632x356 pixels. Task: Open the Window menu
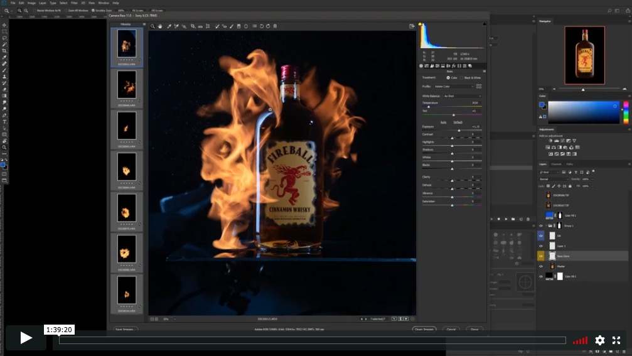pyautogui.click(x=104, y=3)
